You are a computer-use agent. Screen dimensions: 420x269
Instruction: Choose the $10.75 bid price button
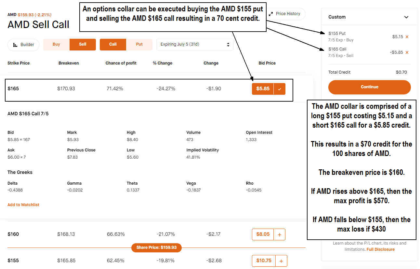[x=263, y=261]
